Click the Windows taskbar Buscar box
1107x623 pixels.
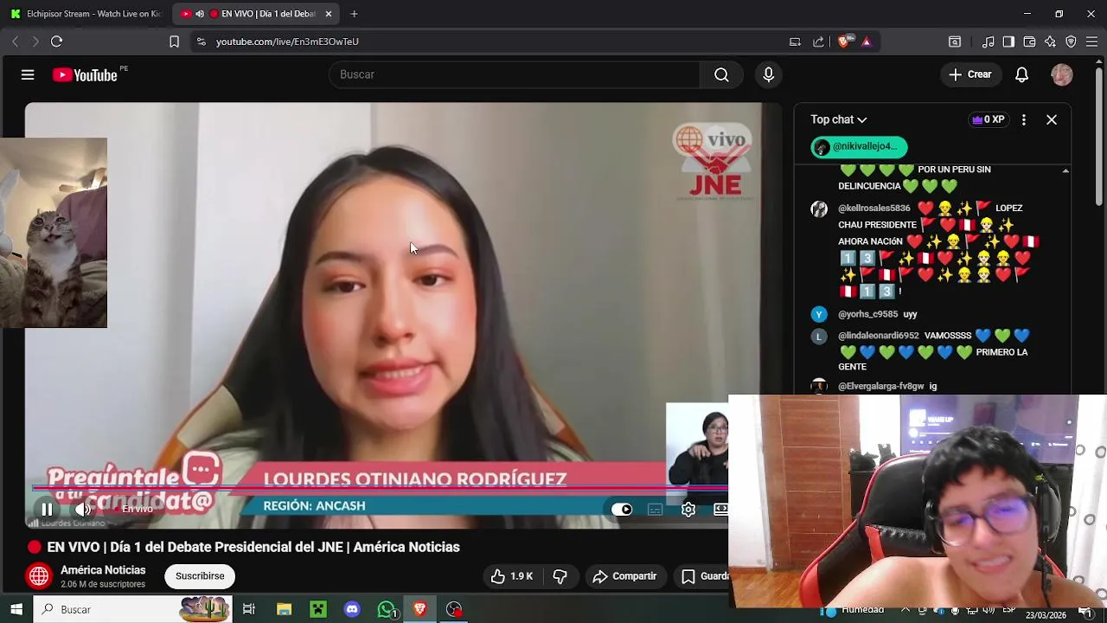tap(134, 610)
